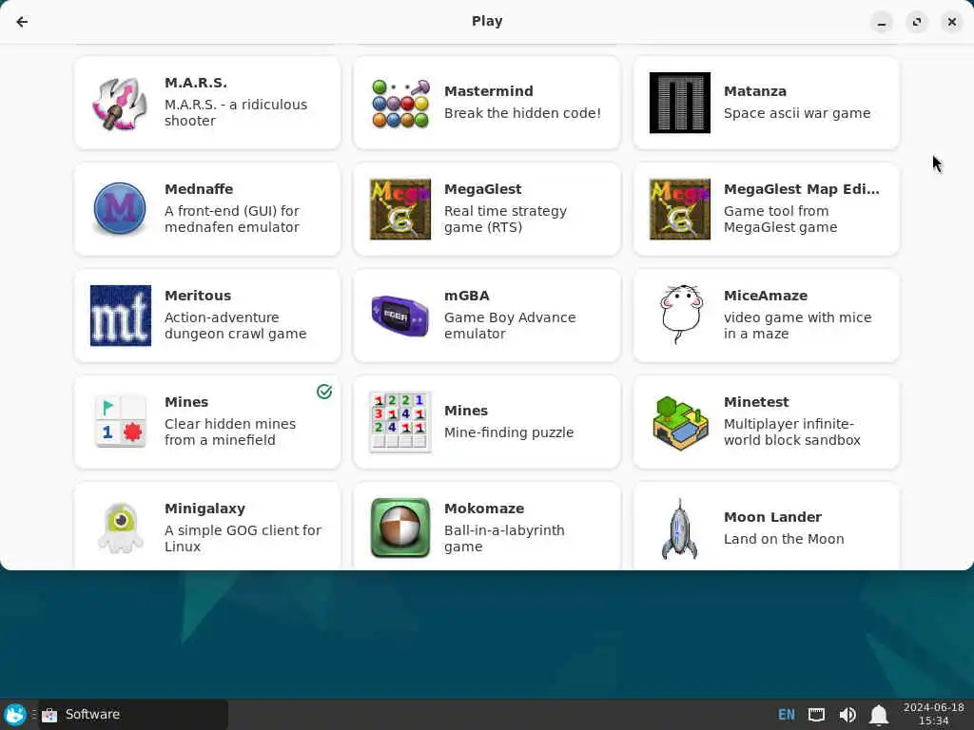Click 'Action-adventure dungeon crawl game' text
Viewport: 974px width, 730px height.
coord(236,325)
